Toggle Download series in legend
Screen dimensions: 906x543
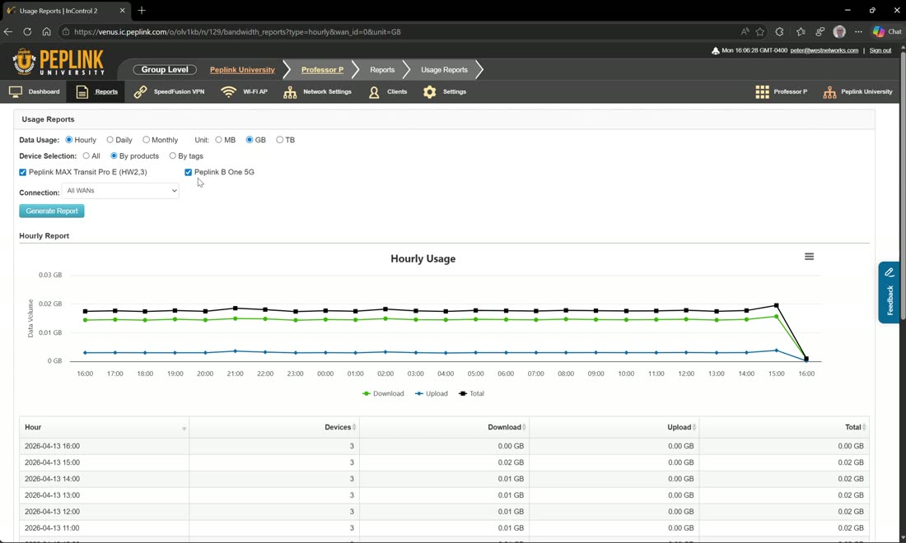click(383, 393)
